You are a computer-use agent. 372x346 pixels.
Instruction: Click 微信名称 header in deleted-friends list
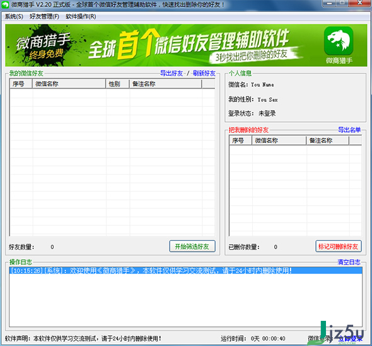pos(279,140)
